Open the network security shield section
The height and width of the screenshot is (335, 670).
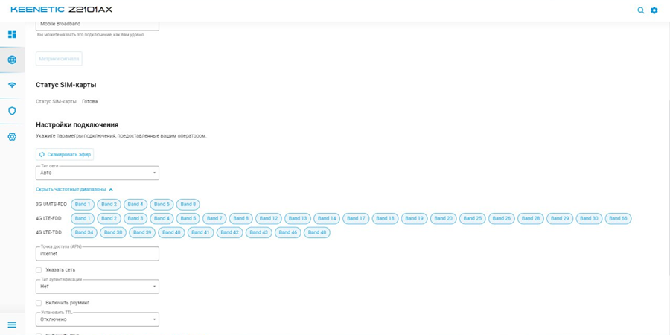(12, 111)
